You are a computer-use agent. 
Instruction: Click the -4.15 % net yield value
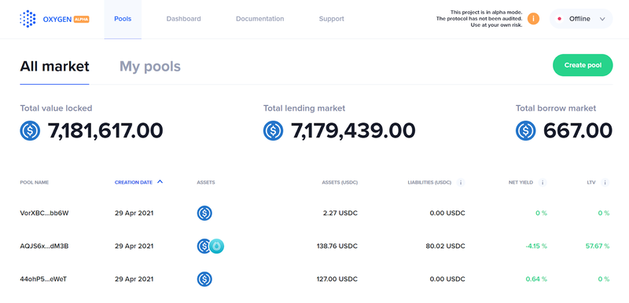click(x=536, y=246)
